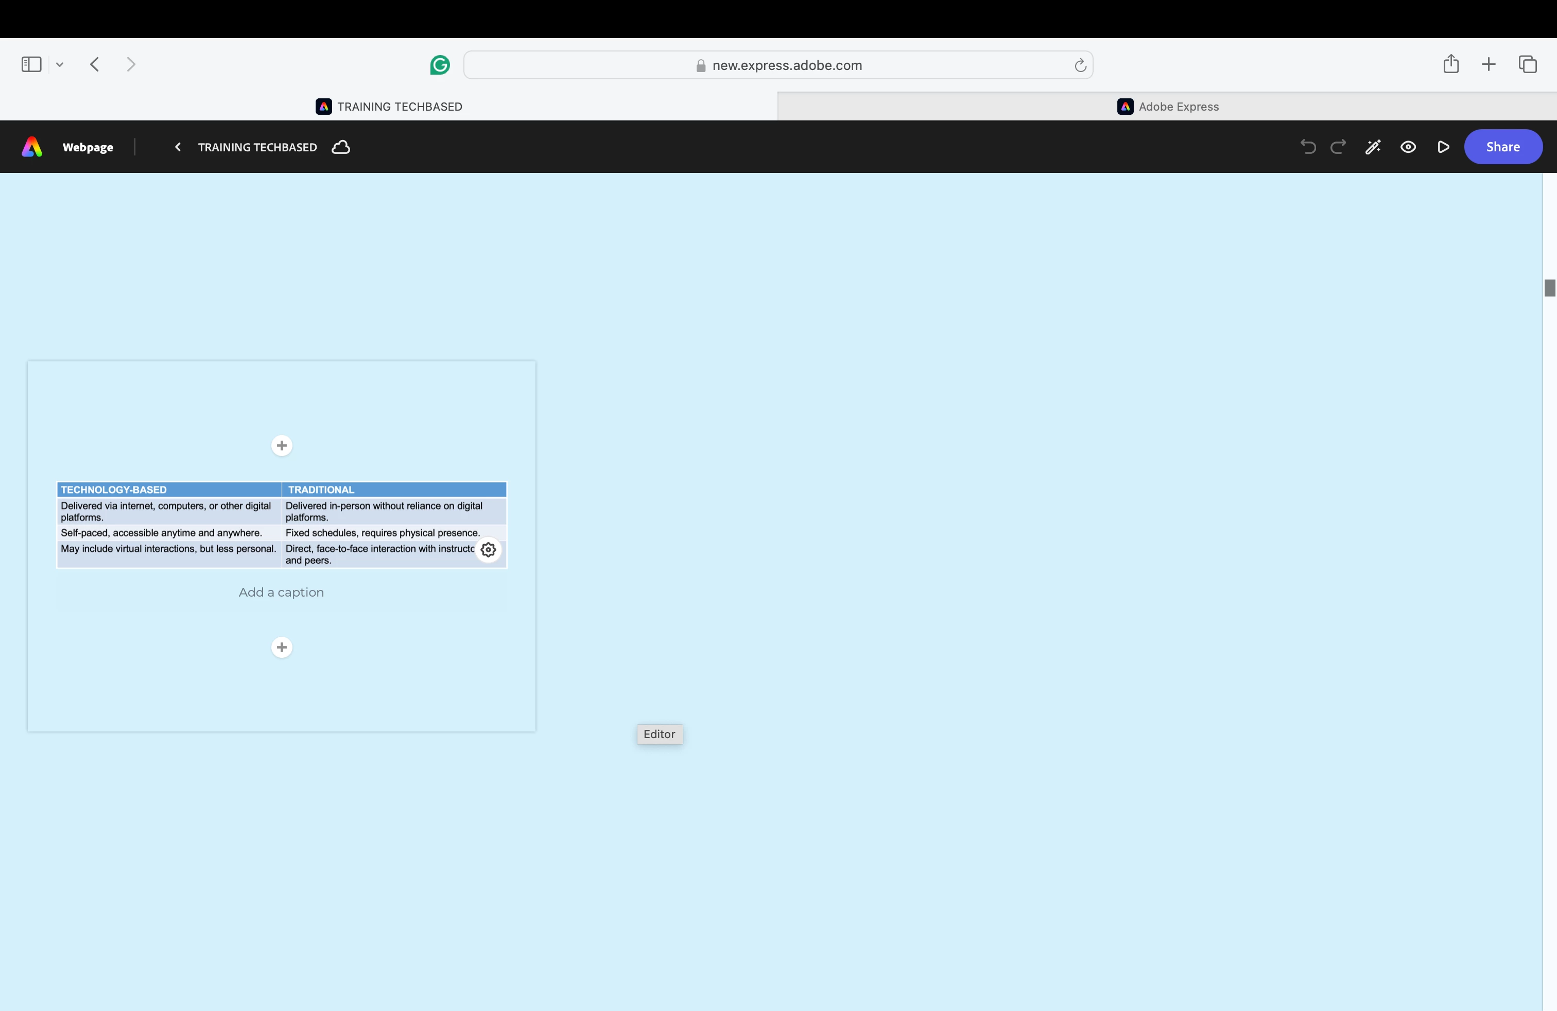This screenshot has height=1011, width=1557.
Task: Click the Adobe Express logo icon
Action: (32, 147)
